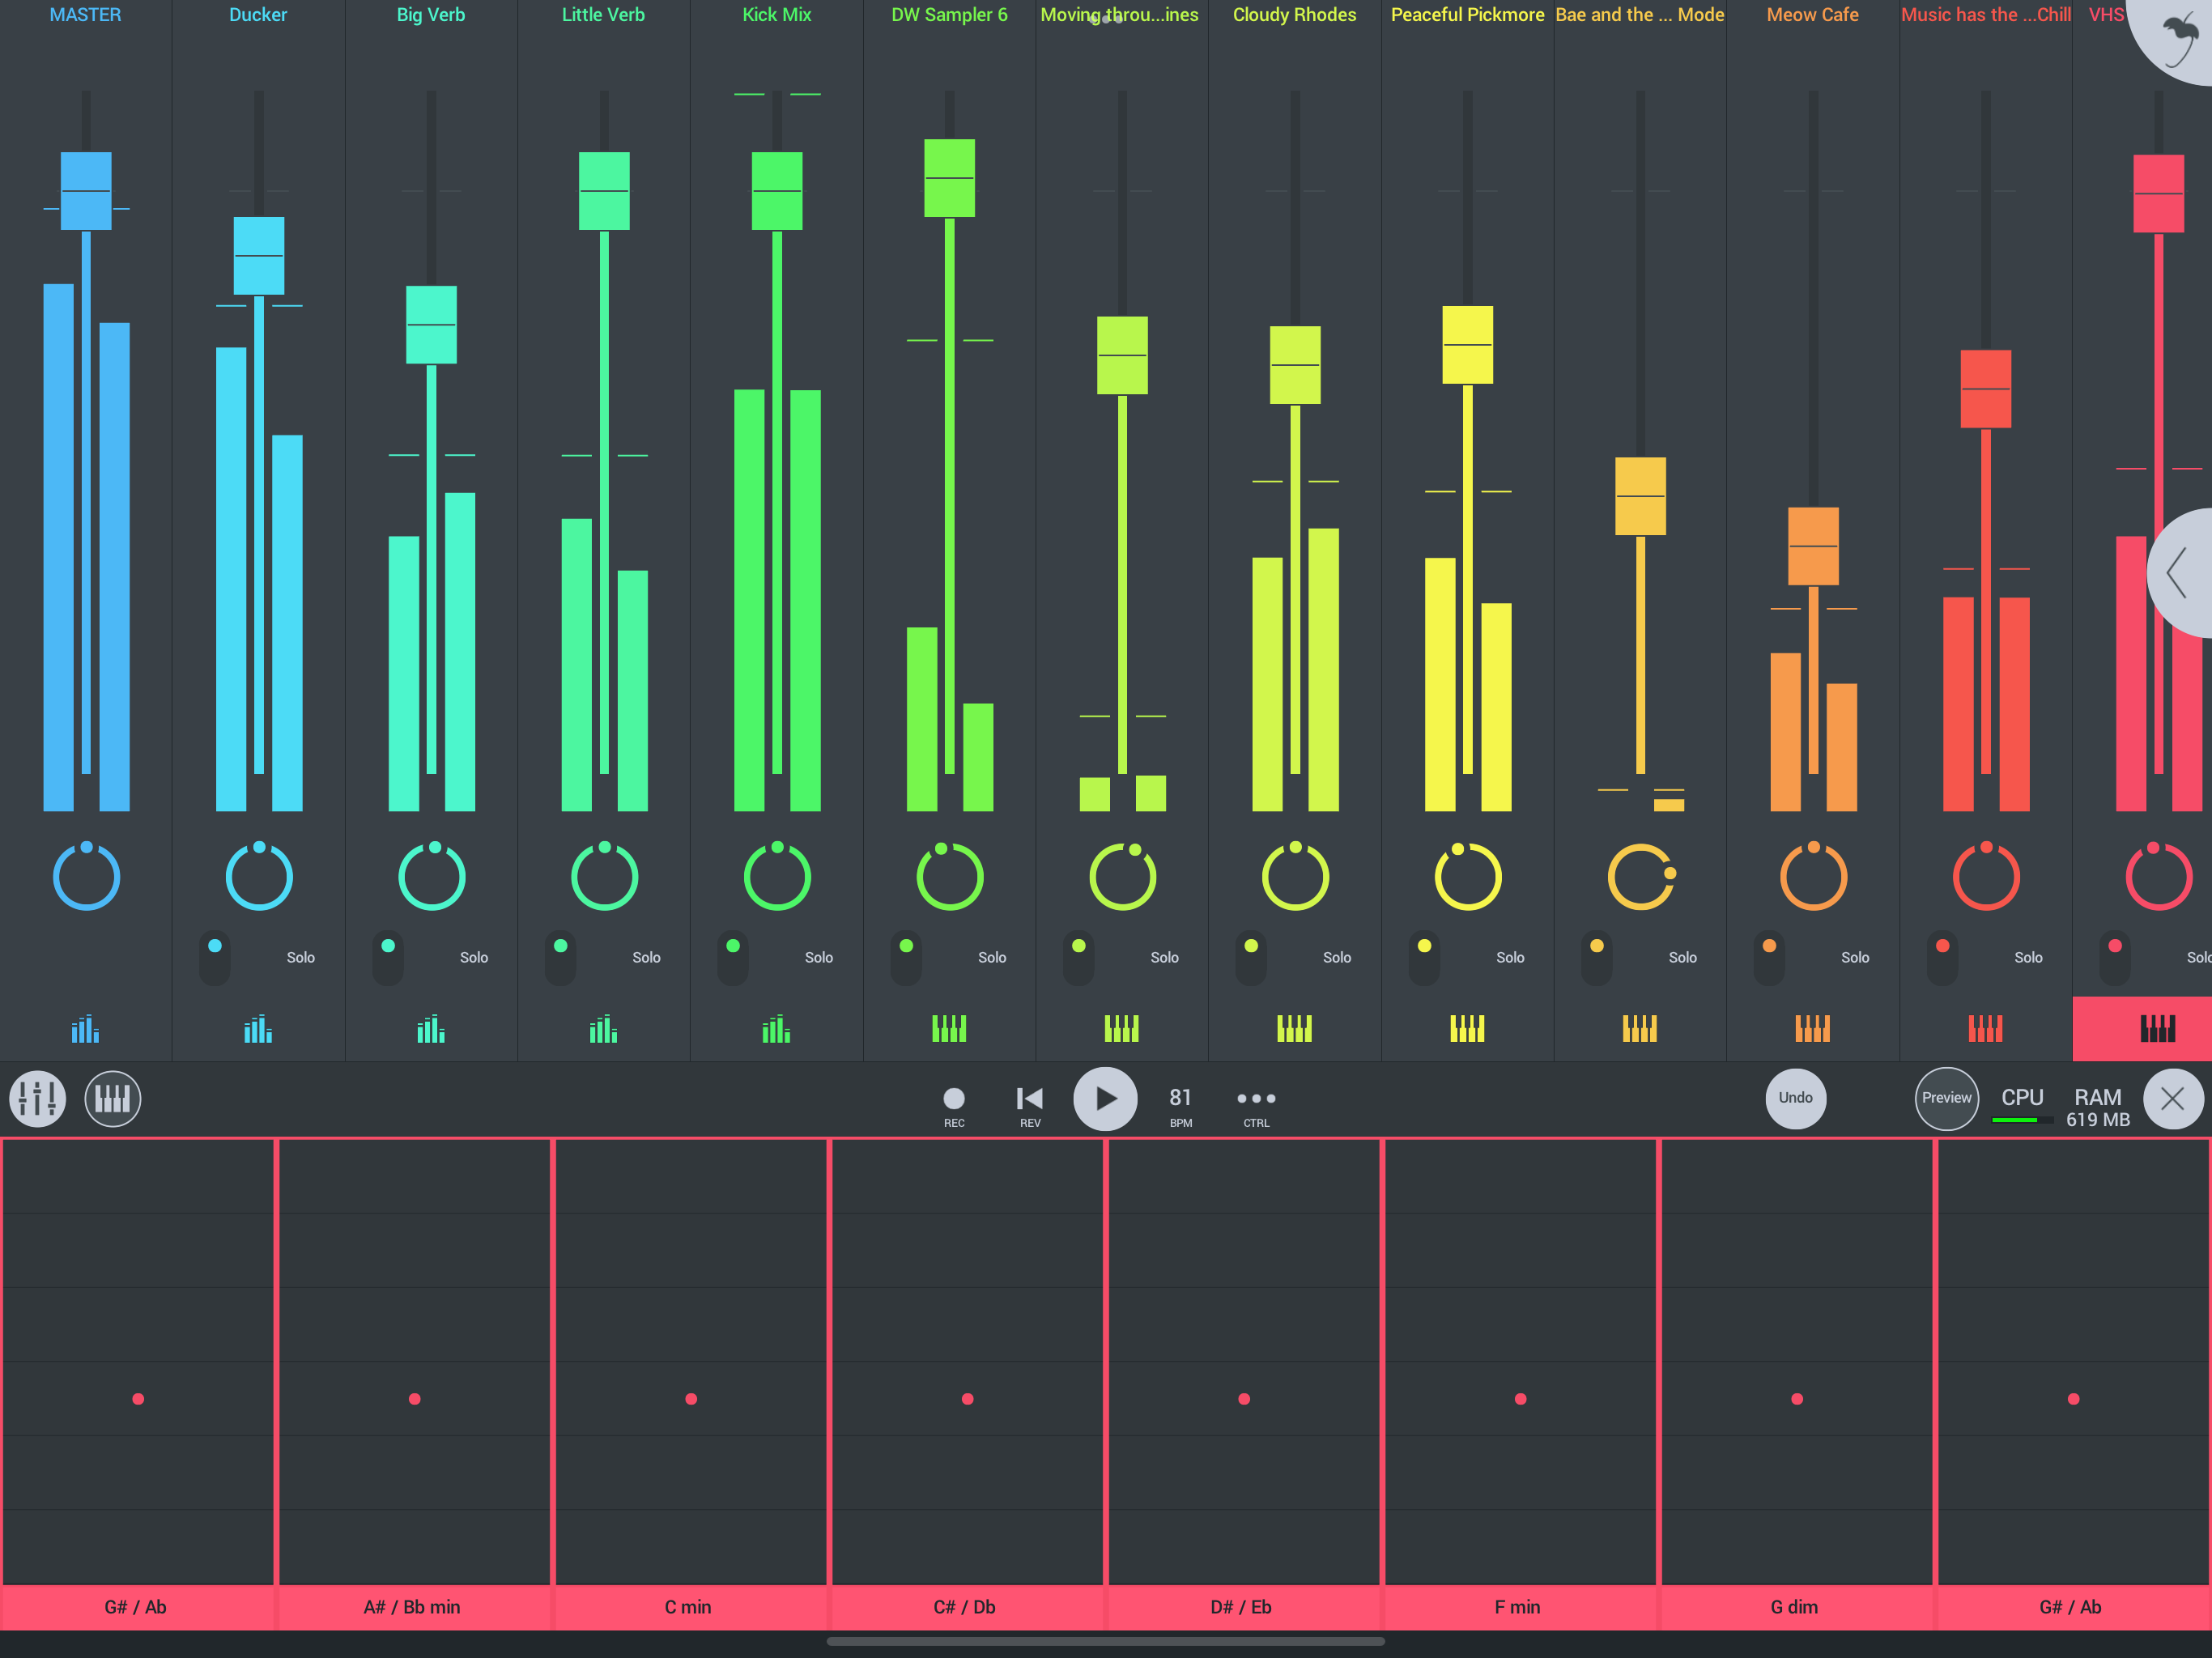Solo the Little Verb channel
Screen dimensions: 2212x1658
point(646,957)
